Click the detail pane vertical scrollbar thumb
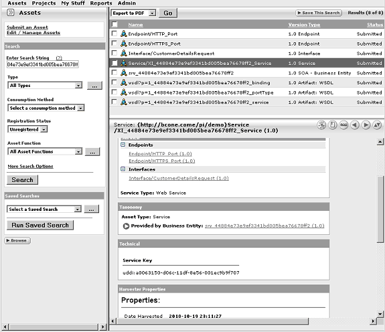Screen dimensions: 385x332 click(x=380, y=210)
